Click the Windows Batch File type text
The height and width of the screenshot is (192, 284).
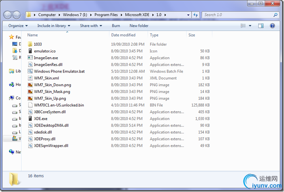(x=166, y=71)
